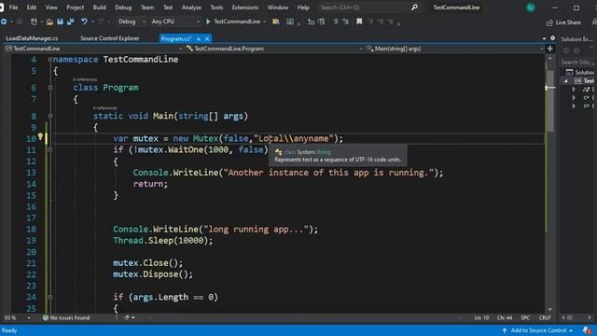This screenshot has height=336, width=597.
Task: Click the feedback icon right of Live Share
Action: tap(594, 22)
